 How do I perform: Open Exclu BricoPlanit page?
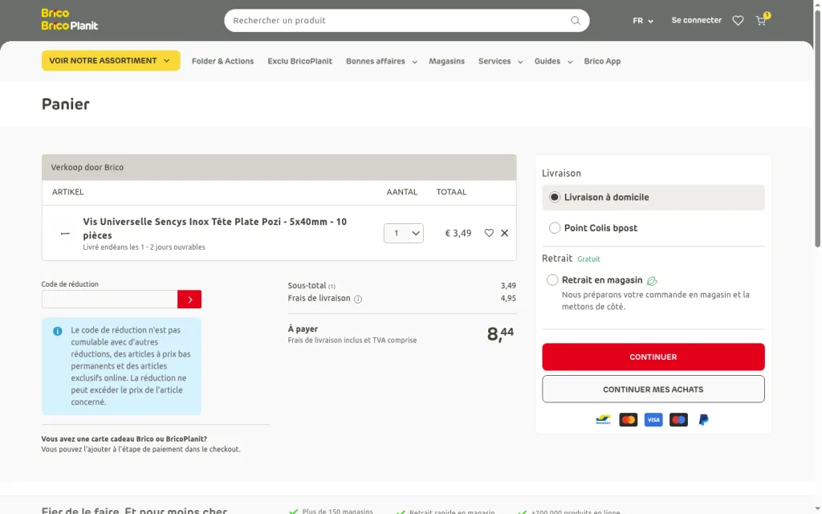tap(300, 61)
